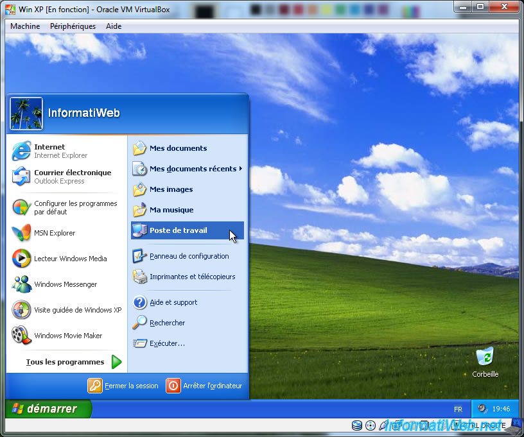Viewport: 524px width, 437px height.
Task: Open the Périphériques menu
Action: (73, 26)
